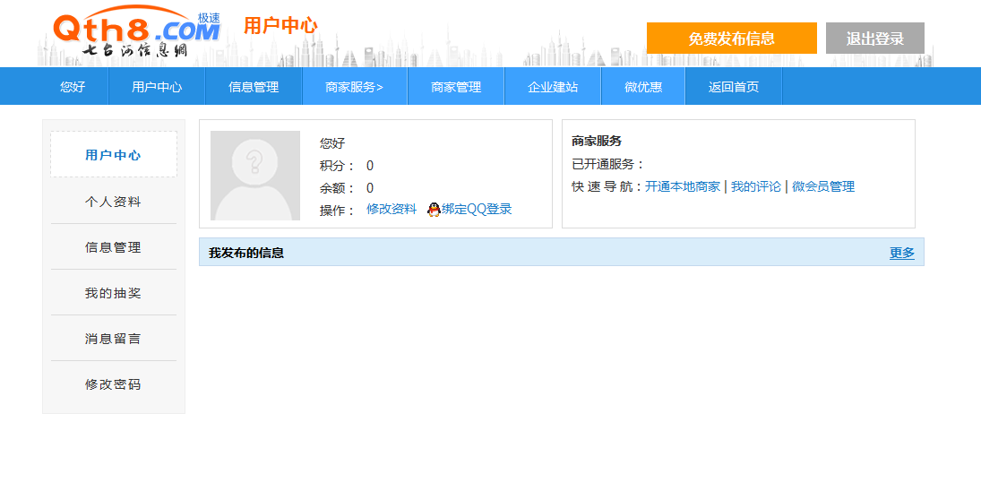The height and width of the screenshot is (491, 981).
Task: Click 更多 link in 我发布的信息
Action: pos(901,253)
